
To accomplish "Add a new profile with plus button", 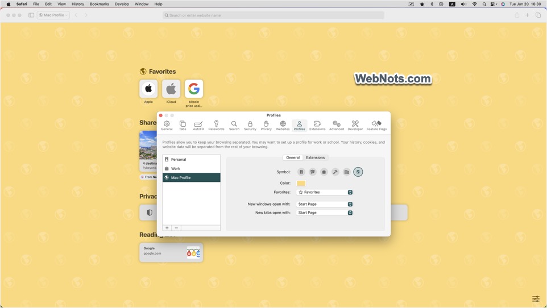I will click(167, 228).
